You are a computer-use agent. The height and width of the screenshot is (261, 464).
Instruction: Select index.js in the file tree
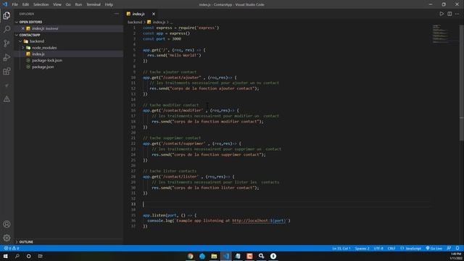(x=38, y=54)
